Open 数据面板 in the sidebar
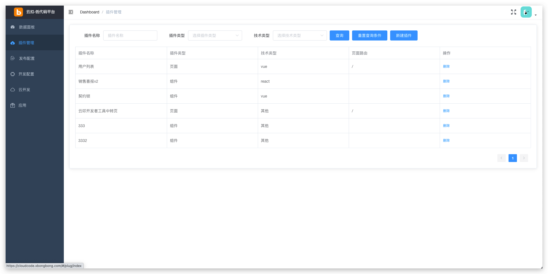 pyautogui.click(x=27, y=27)
